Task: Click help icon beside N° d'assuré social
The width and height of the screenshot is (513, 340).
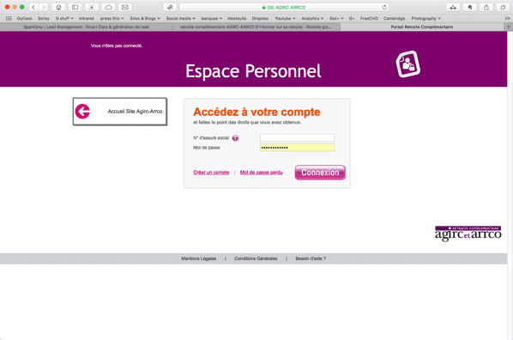Action: [x=235, y=138]
